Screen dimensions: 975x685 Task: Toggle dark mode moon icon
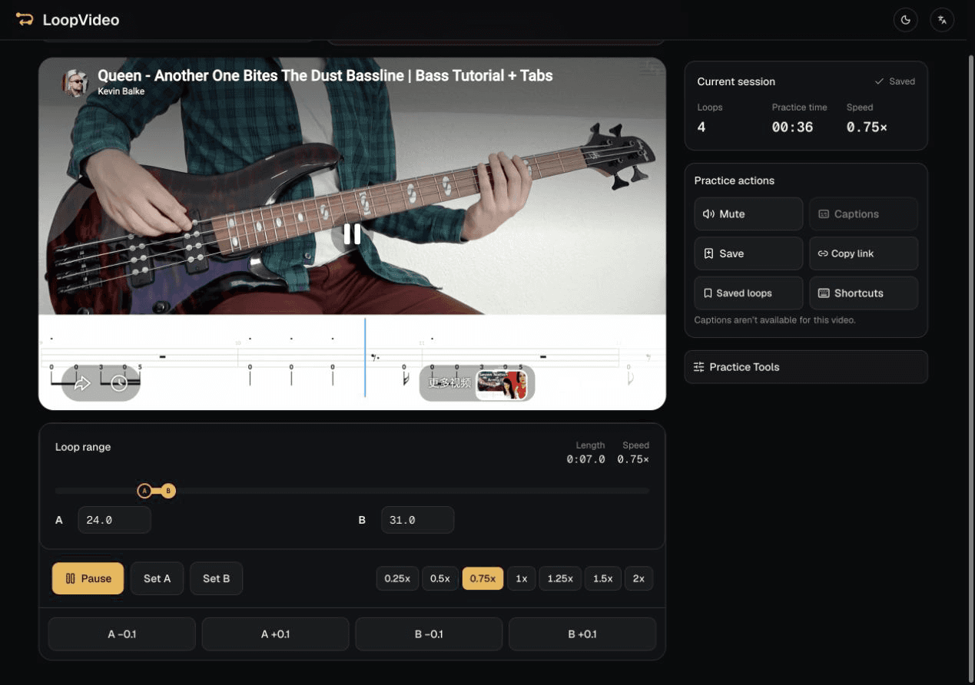click(906, 20)
